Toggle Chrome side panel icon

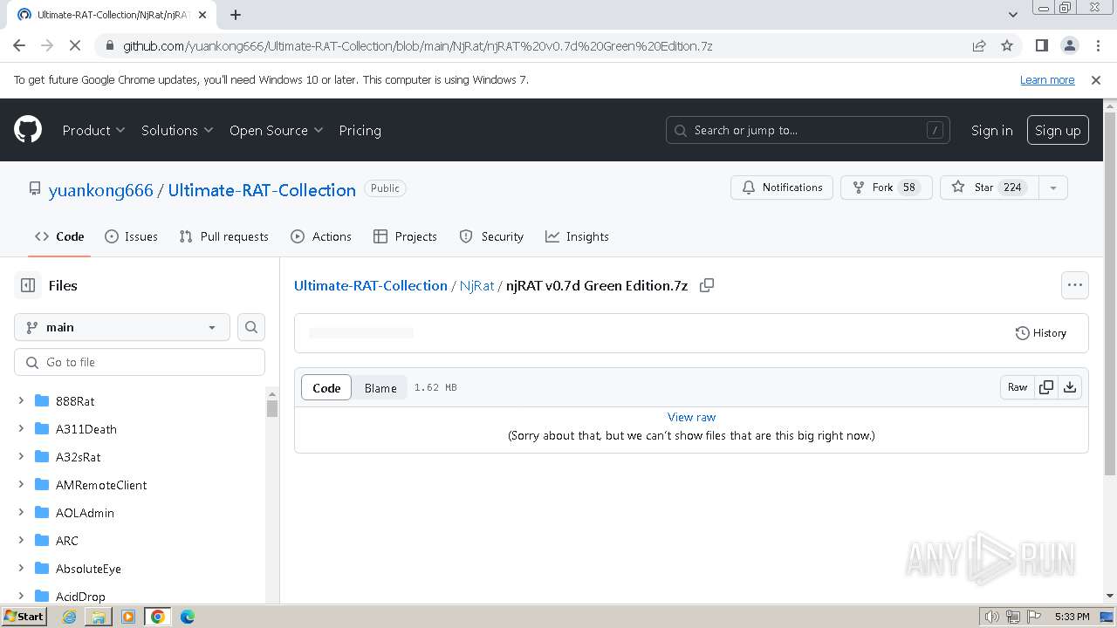click(x=1041, y=45)
